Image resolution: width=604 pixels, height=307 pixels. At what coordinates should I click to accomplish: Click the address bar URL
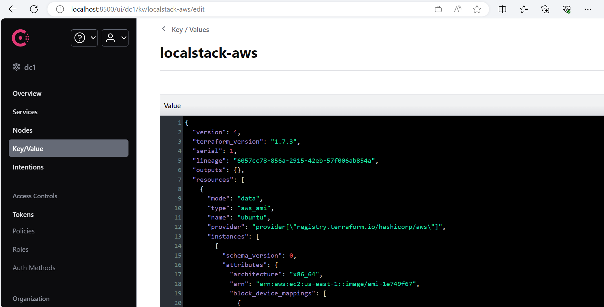(138, 9)
